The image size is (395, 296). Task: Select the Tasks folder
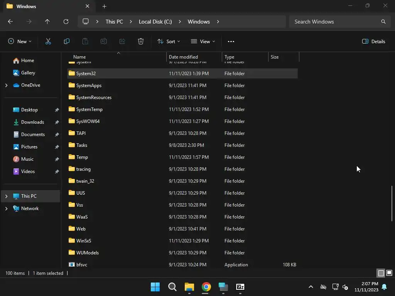(x=182, y=145)
